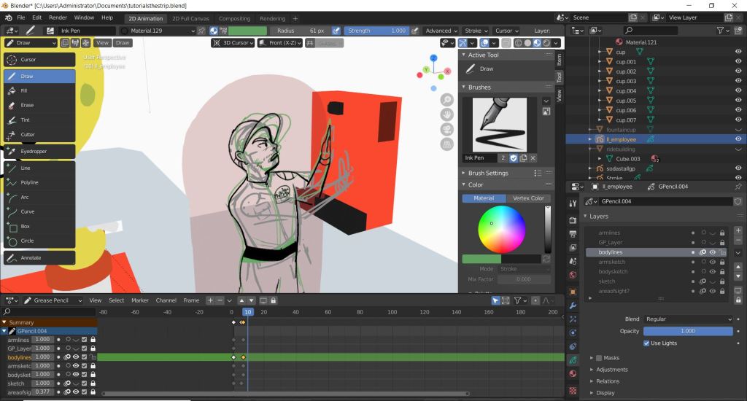747x401 pixels.
Task: Enable the Masks checkbox
Action: 600,358
